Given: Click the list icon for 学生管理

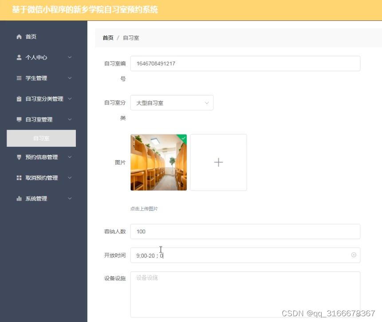Looking at the screenshot, I should click(x=19, y=78).
